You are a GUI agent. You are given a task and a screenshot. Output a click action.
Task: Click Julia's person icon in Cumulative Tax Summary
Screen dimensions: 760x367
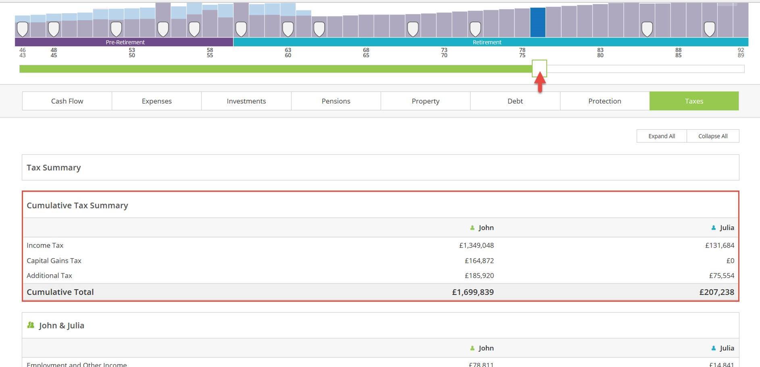(713, 228)
